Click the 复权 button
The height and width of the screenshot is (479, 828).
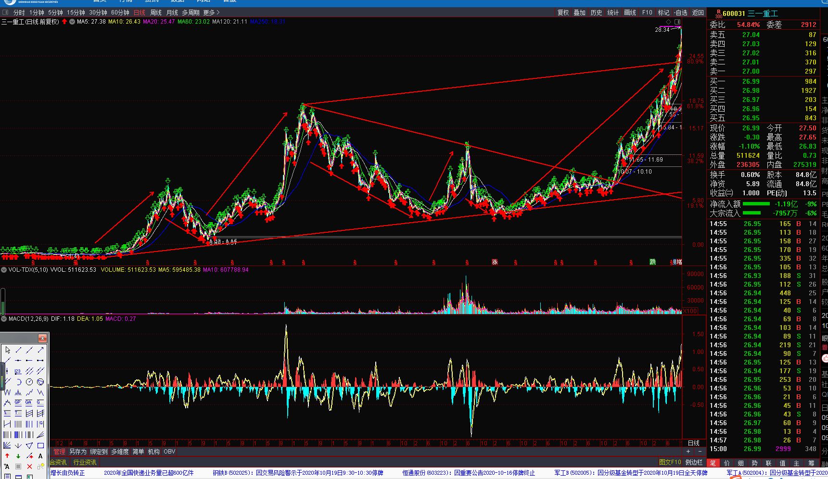tap(563, 13)
